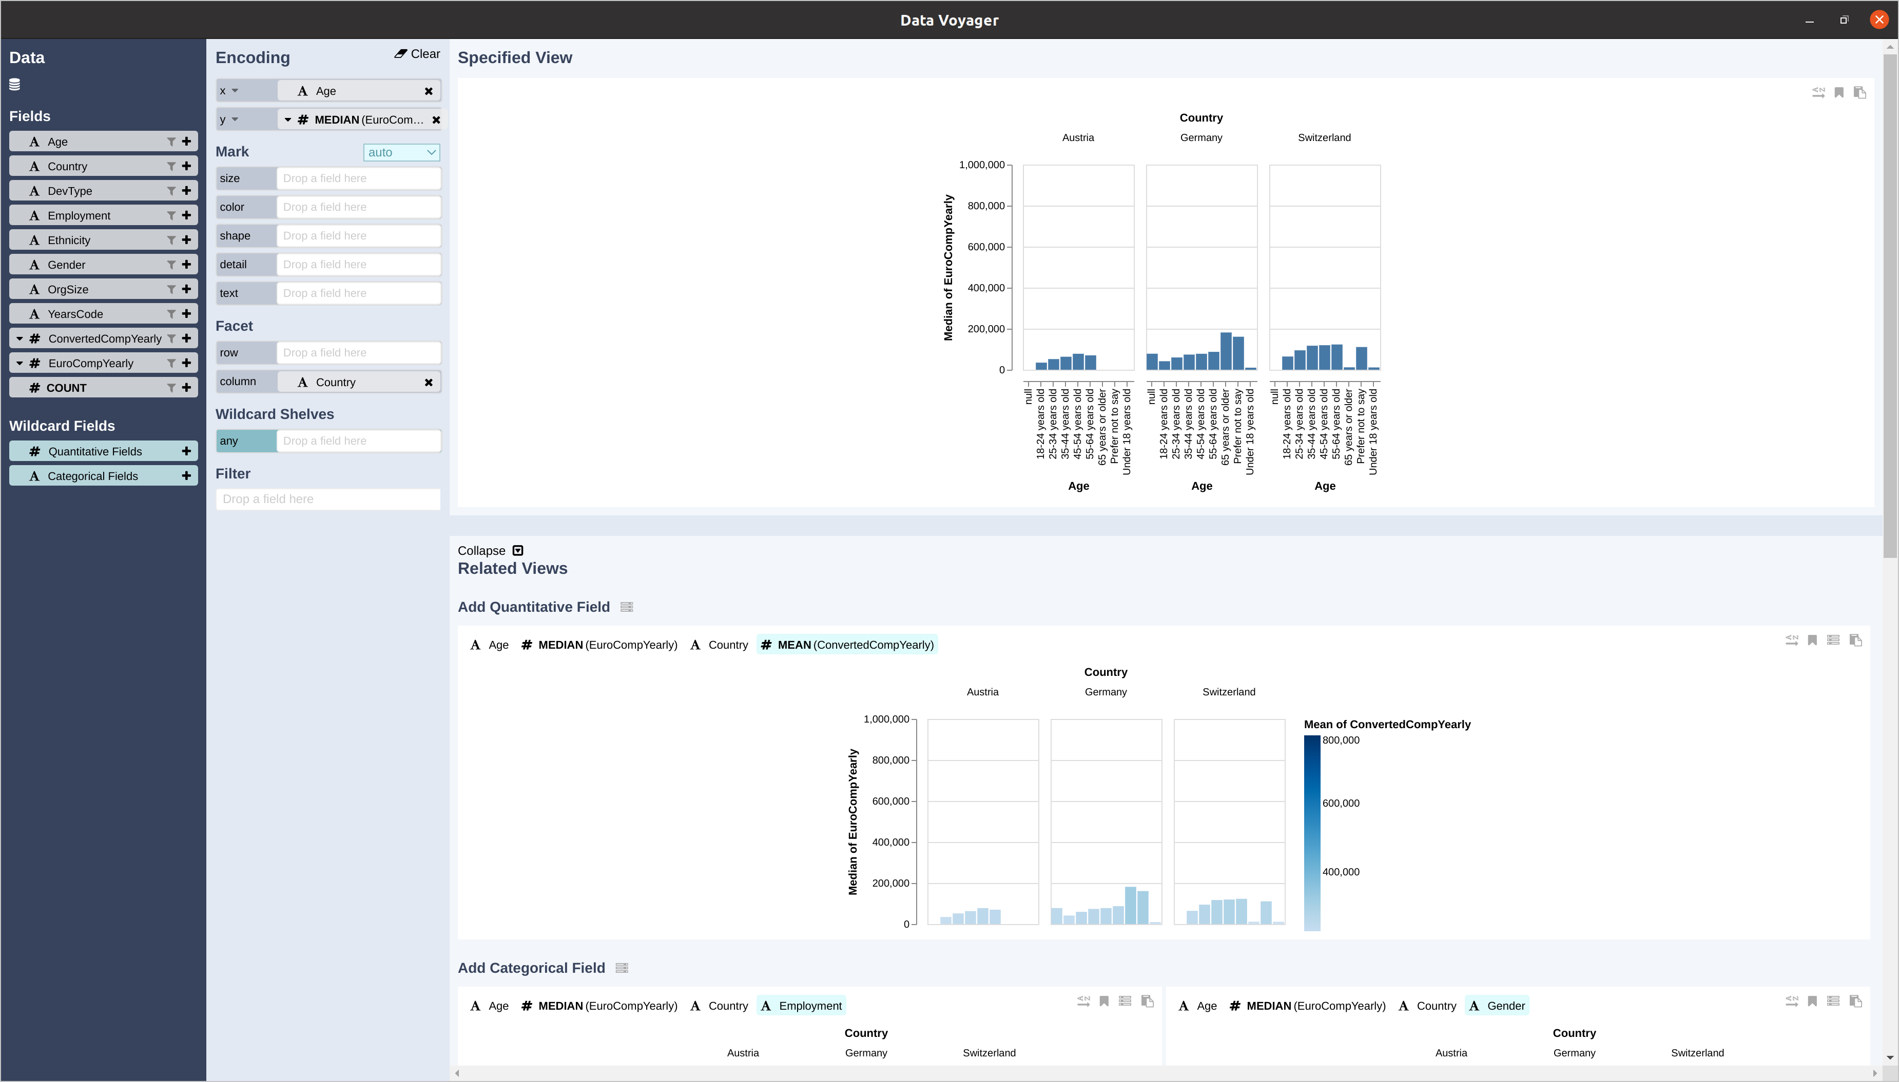Viewport: 1899px width, 1082px height.
Task: Remove MEDIAN EuroCompYearly from y encoding
Action: pos(436,119)
